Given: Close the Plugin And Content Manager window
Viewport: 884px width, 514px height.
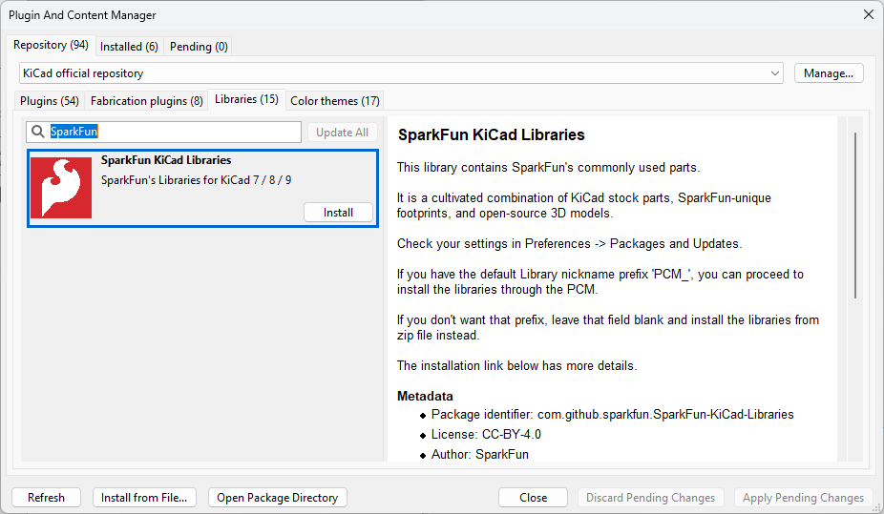Looking at the screenshot, I should pos(868,14).
